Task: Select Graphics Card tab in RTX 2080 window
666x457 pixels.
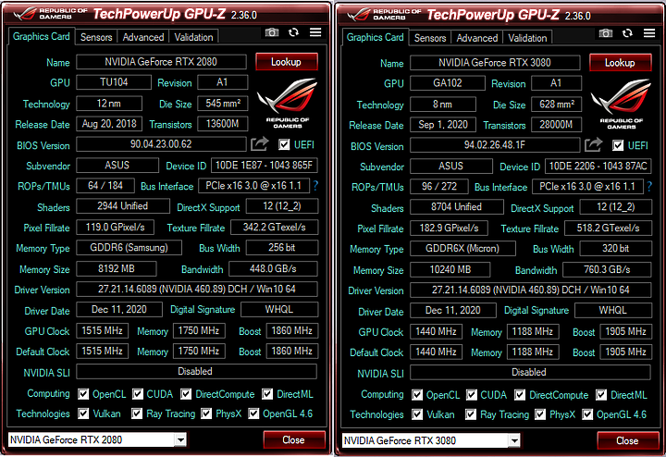Action: [42, 36]
